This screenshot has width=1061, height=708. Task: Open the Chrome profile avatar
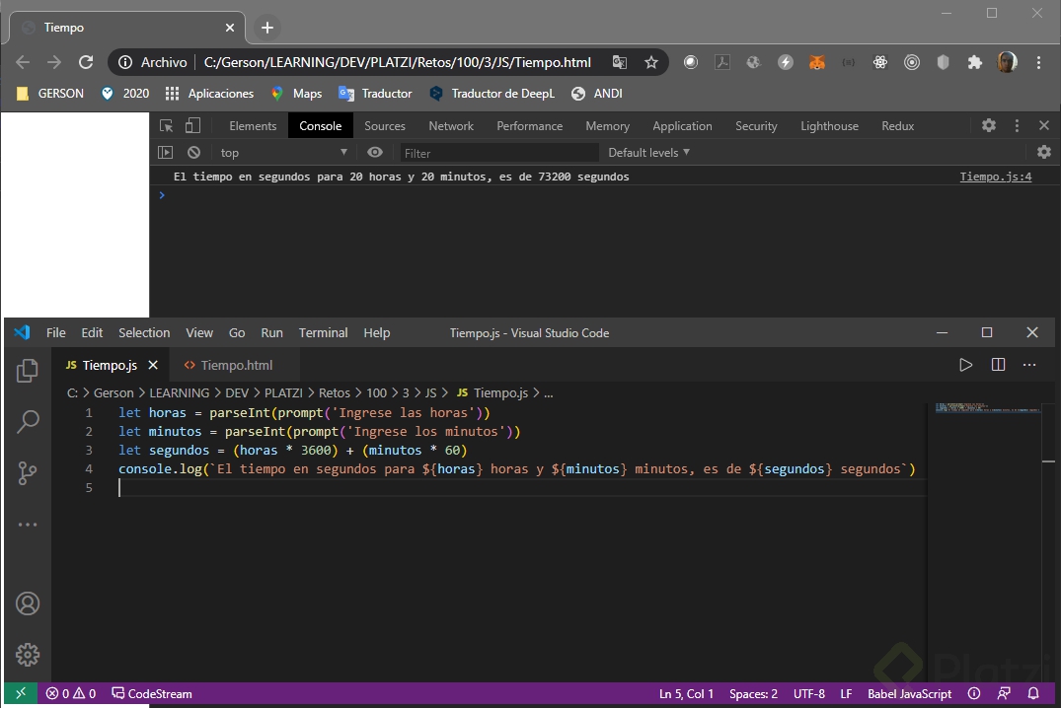(1007, 62)
